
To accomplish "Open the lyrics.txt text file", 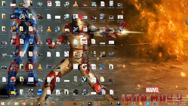I will point(49,55).
